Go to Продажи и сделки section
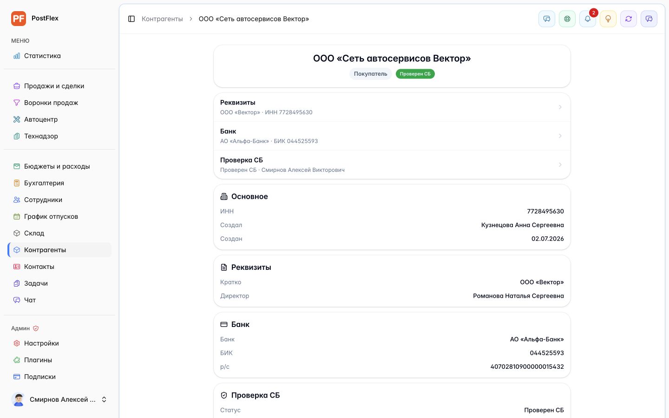The image size is (669, 418). (x=59, y=86)
